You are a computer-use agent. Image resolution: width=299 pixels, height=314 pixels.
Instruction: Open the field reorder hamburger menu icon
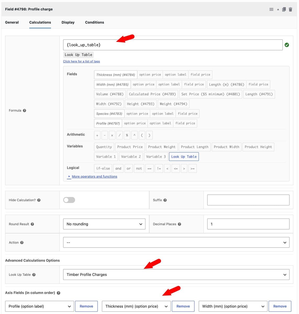[x=271, y=9]
